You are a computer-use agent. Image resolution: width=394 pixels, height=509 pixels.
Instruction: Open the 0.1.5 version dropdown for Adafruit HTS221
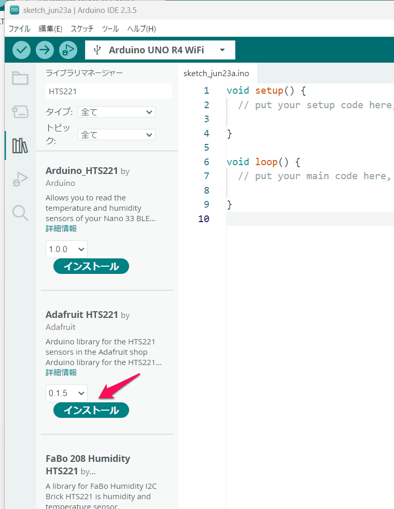click(x=66, y=393)
